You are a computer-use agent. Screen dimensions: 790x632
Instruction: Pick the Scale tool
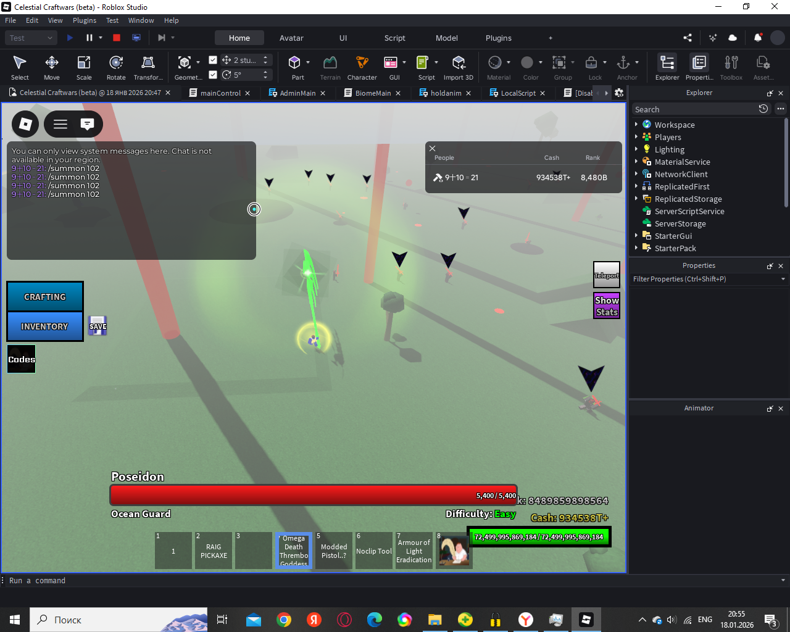[x=84, y=67]
